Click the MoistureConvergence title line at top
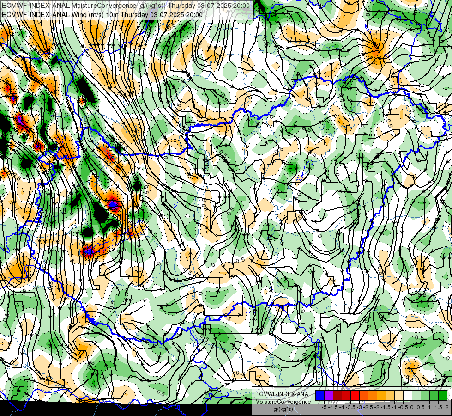 click(x=126, y=6)
